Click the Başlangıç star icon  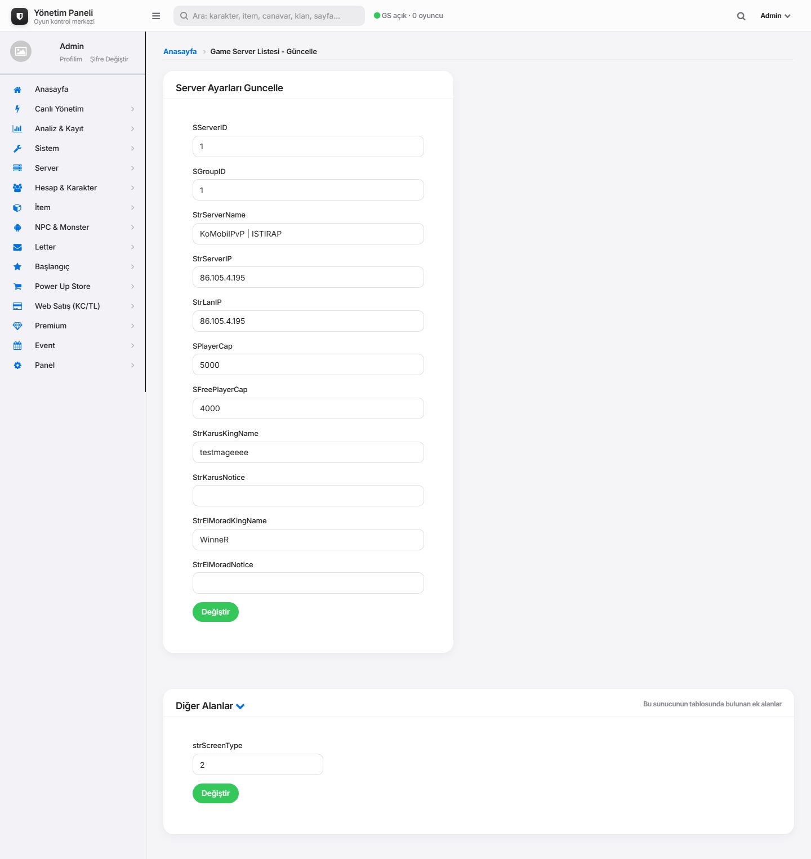(x=17, y=267)
